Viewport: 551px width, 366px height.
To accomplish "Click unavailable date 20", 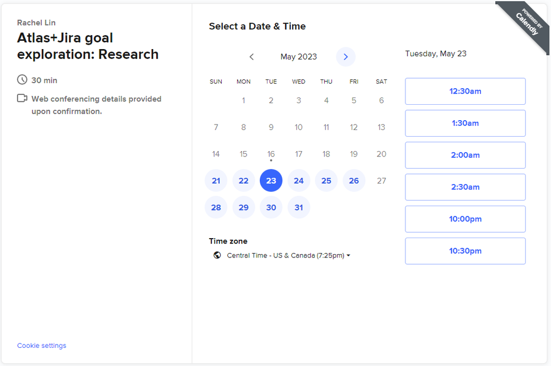I will (381, 154).
